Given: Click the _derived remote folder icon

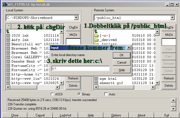Looking at the screenshot, I should [96, 40].
